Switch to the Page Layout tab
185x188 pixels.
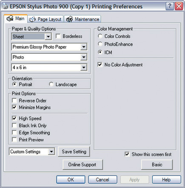point(45,19)
